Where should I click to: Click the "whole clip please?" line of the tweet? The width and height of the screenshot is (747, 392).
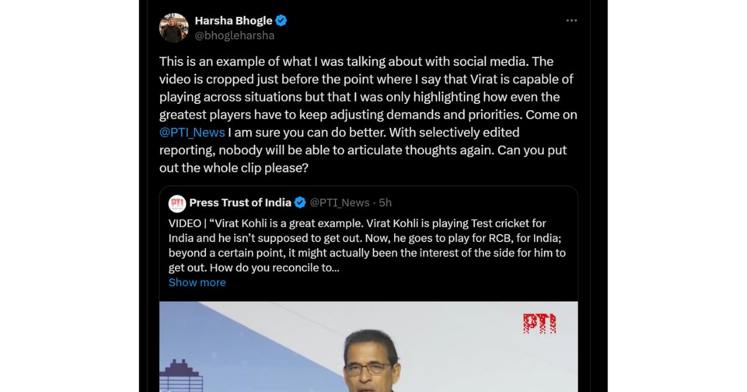(x=234, y=168)
